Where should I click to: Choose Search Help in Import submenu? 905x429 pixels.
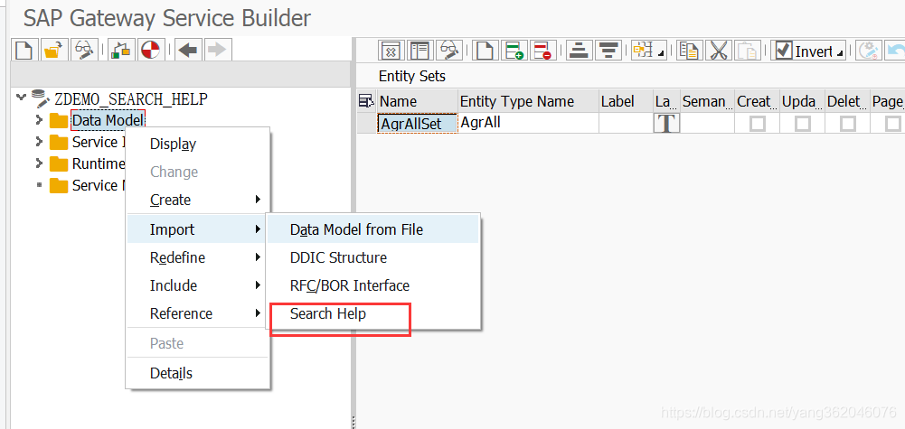[372, 313]
